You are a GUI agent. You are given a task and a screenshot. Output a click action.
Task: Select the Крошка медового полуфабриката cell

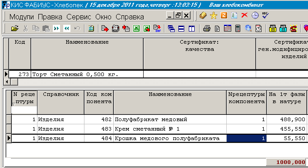[x=170, y=138]
